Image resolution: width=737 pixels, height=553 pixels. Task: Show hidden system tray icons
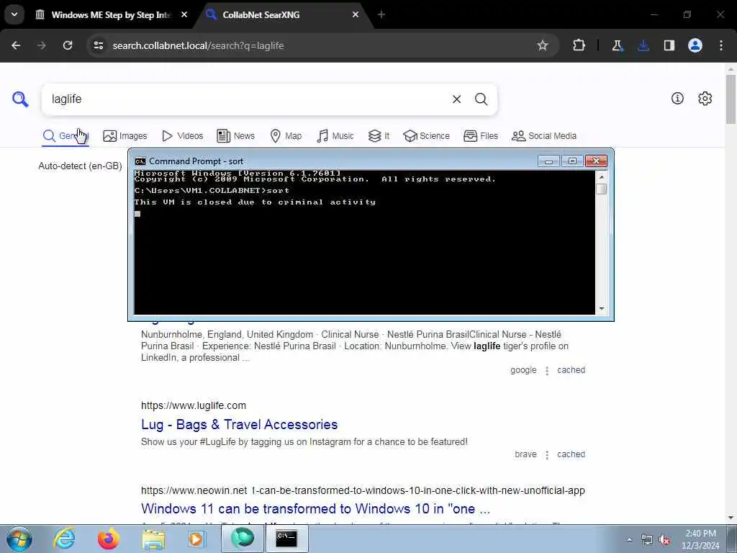tap(629, 539)
